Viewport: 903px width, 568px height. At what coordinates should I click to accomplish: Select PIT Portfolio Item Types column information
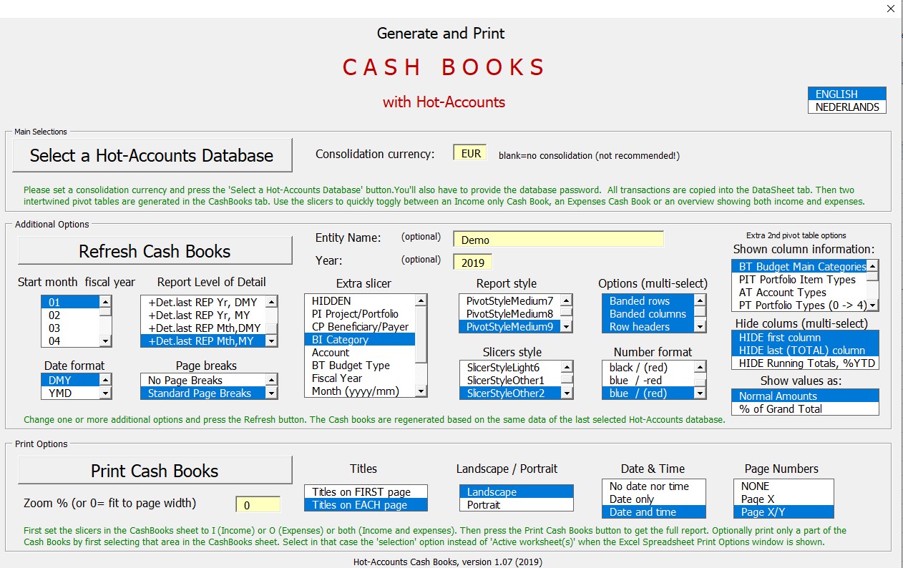pos(799,280)
